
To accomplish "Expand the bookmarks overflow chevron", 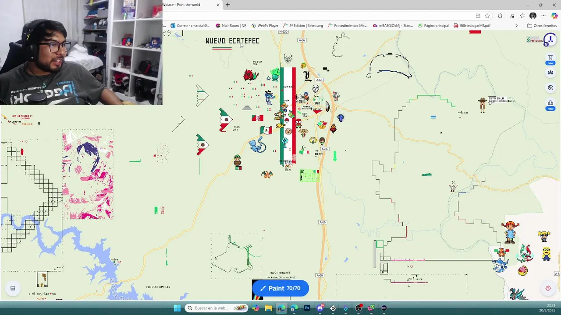I will click(x=516, y=25).
